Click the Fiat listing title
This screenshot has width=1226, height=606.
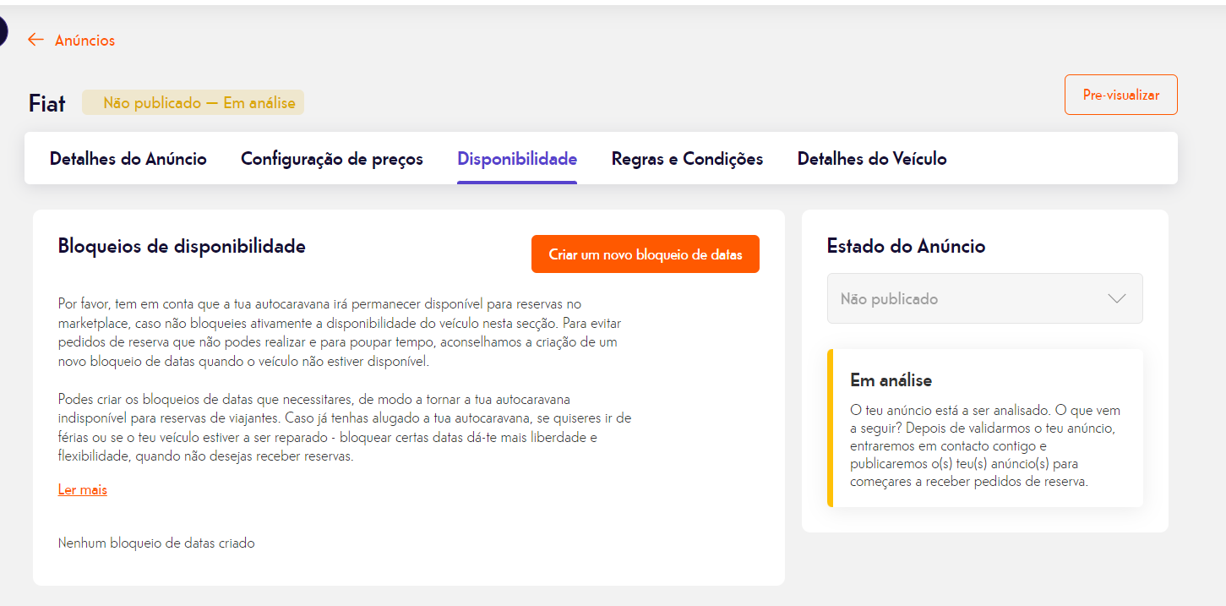(47, 104)
